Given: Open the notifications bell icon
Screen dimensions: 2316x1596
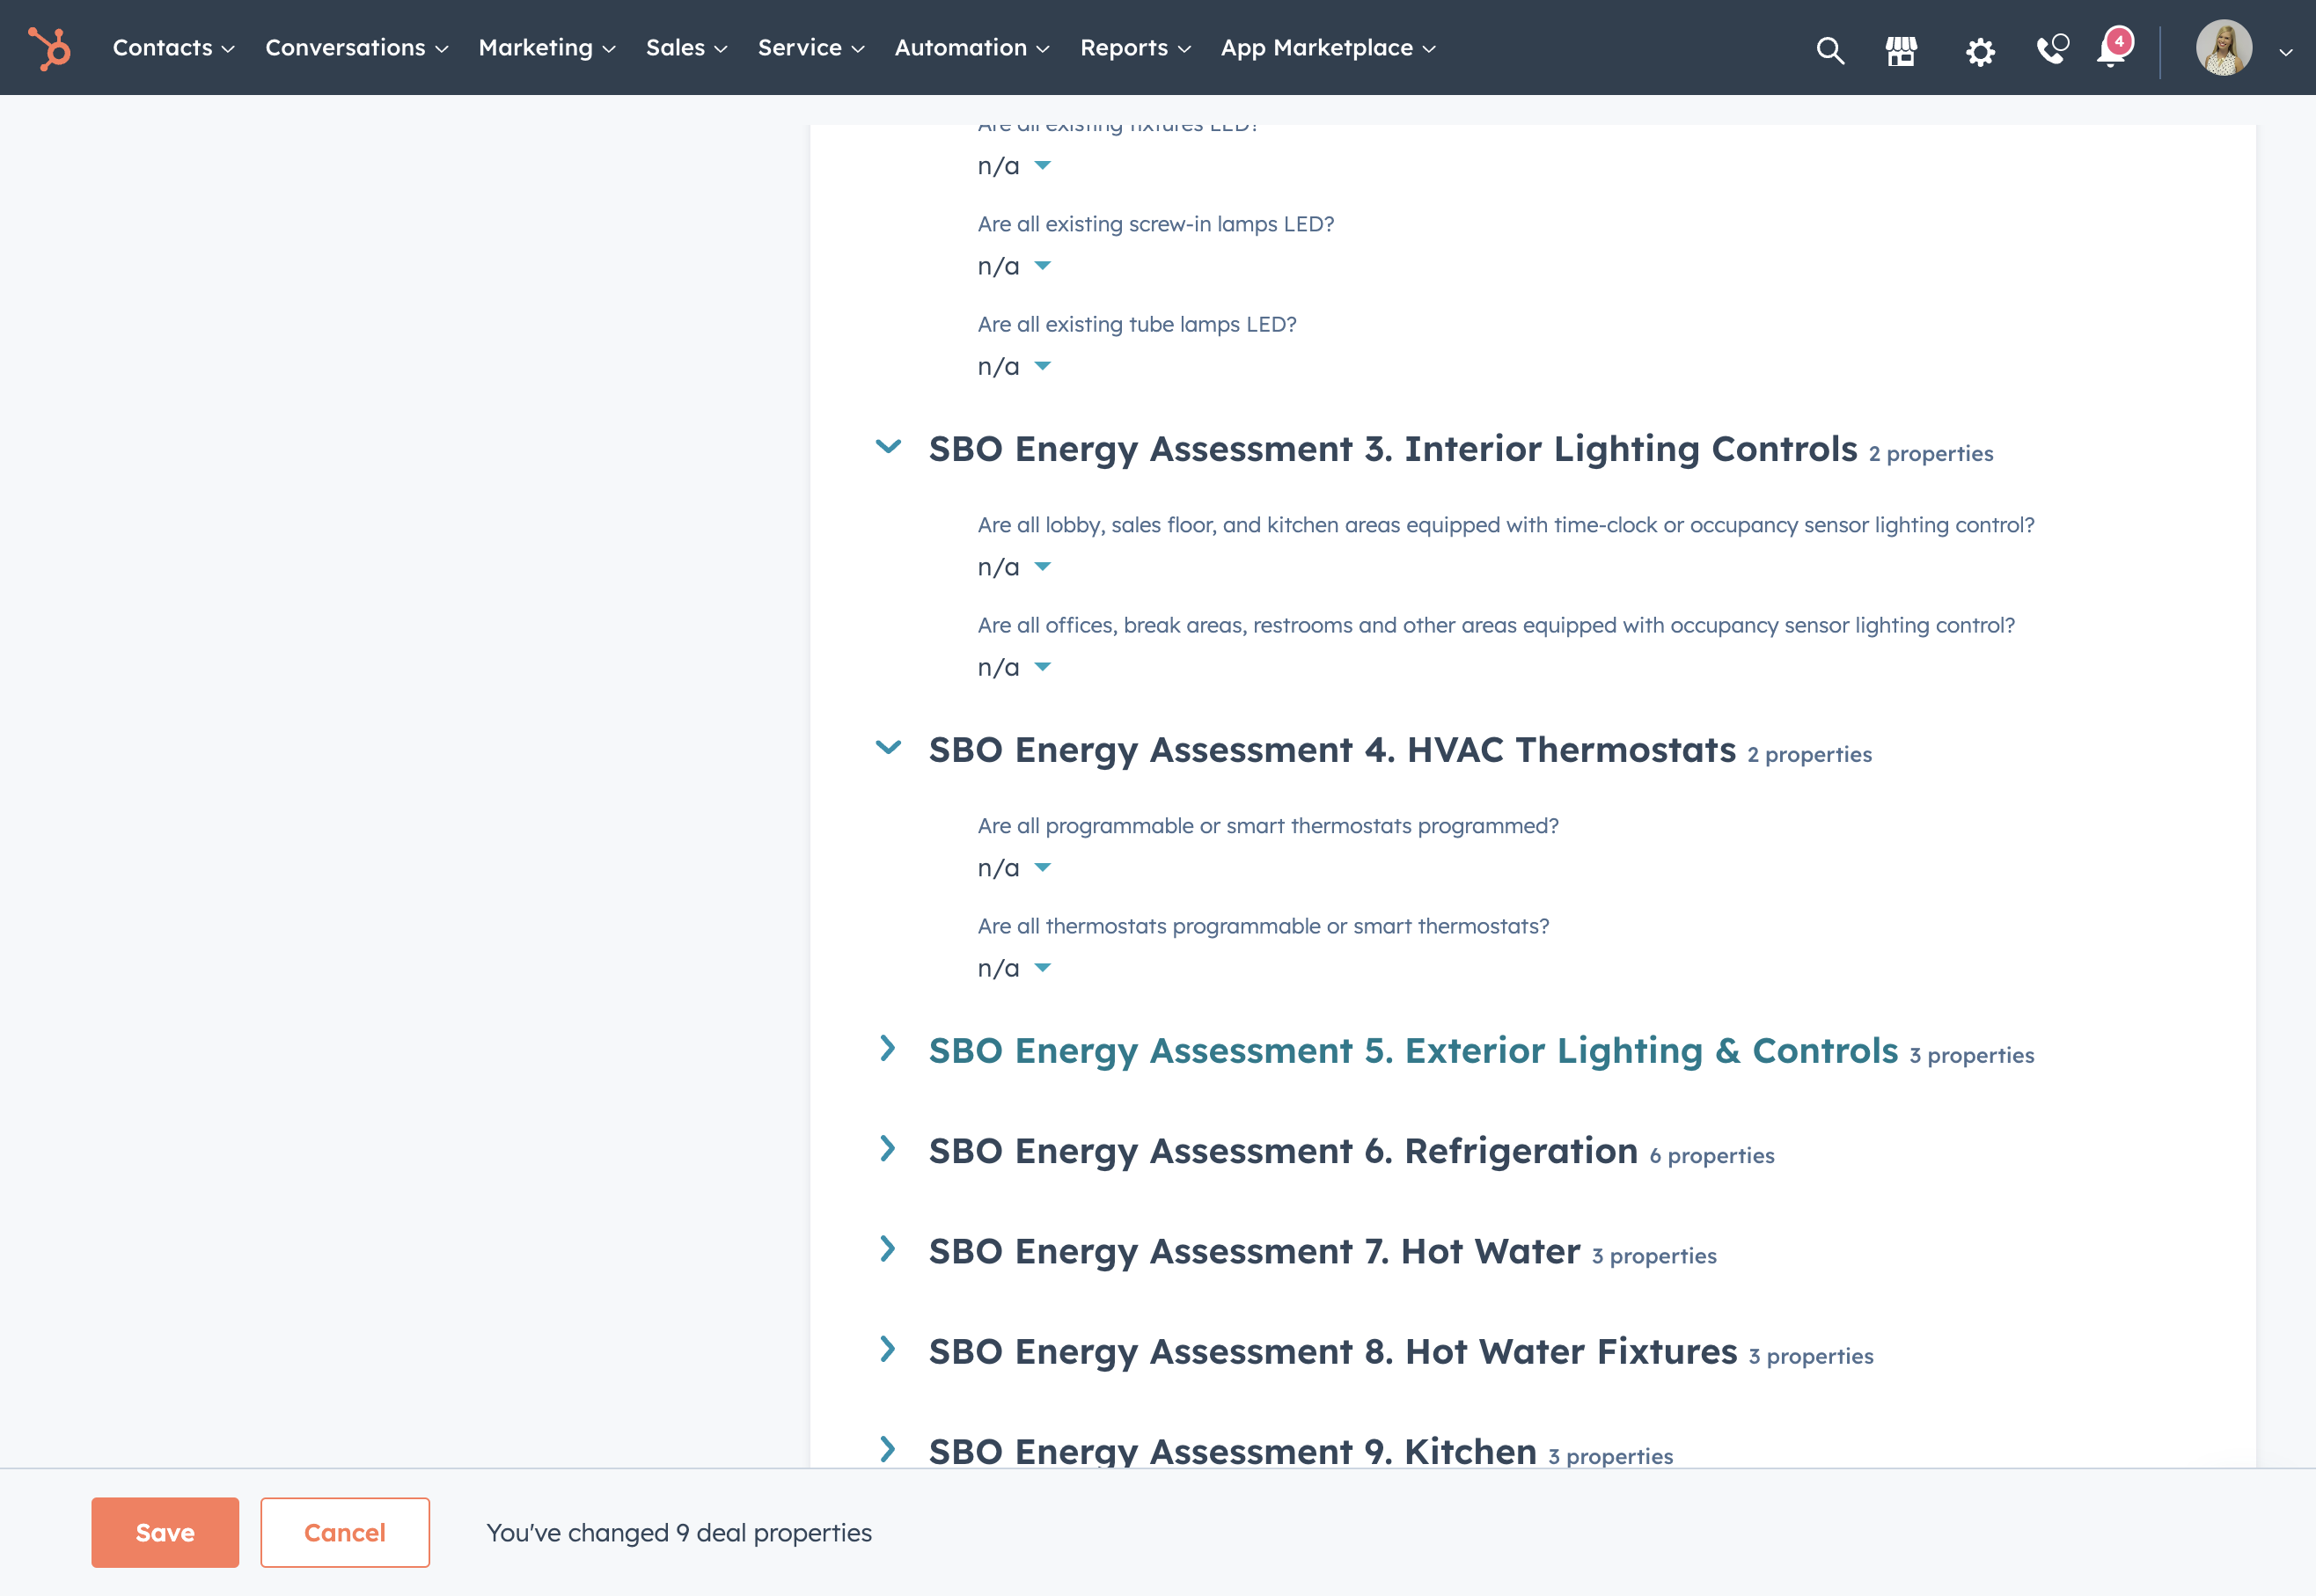Looking at the screenshot, I should click(2114, 48).
